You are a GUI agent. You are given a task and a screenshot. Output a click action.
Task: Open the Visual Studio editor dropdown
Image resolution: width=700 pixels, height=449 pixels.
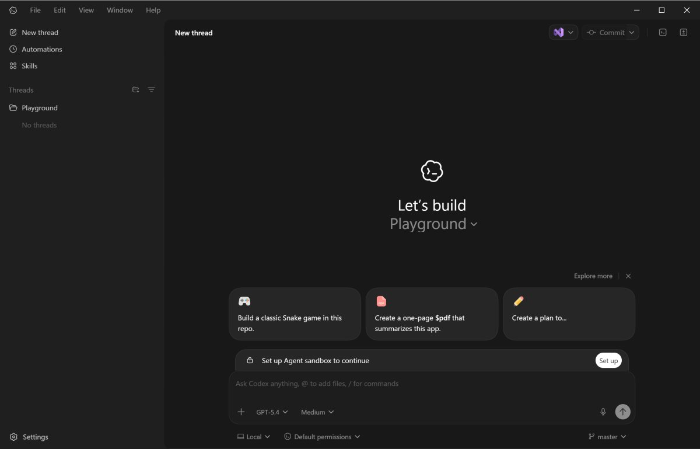pyautogui.click(x=563, y=33)
